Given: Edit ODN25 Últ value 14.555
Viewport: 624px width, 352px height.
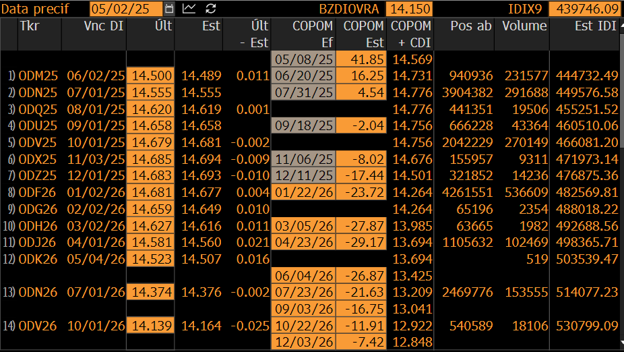Looking at the screenshot, I should (150, 92).
